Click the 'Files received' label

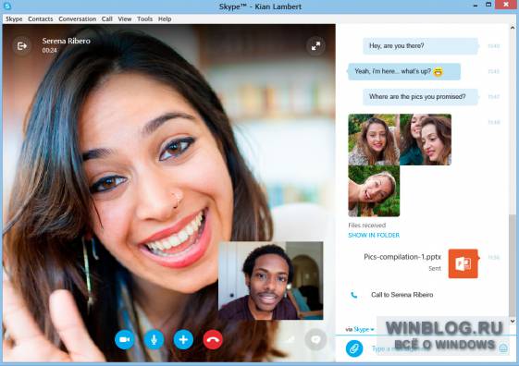(366, 226)
